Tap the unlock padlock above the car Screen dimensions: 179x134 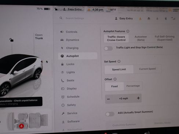click(11, 40)
